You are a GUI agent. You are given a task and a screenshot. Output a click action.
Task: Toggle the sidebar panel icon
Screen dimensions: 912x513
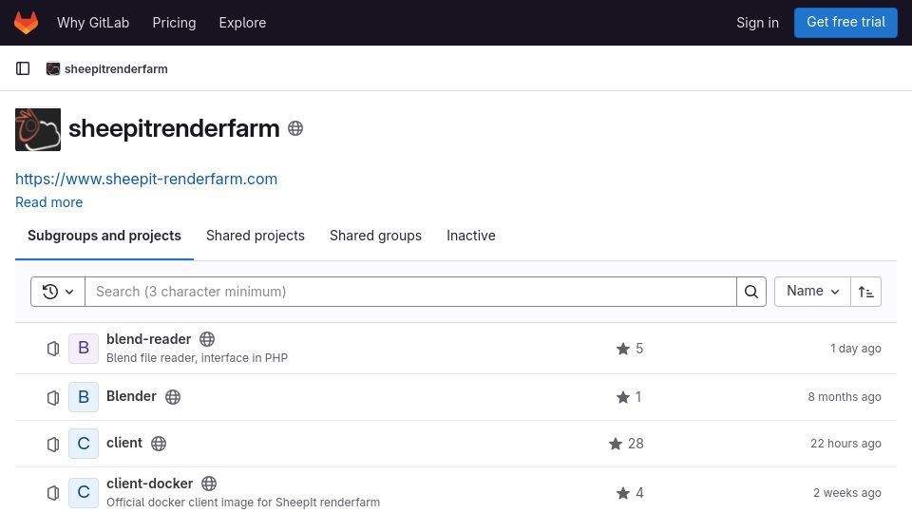23,68
